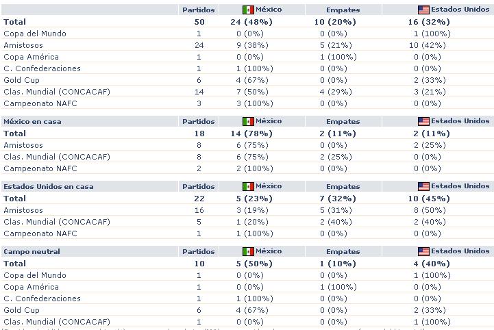
Task: Click 'C. Confederaciones' row in top table
Action: (42, 68)
